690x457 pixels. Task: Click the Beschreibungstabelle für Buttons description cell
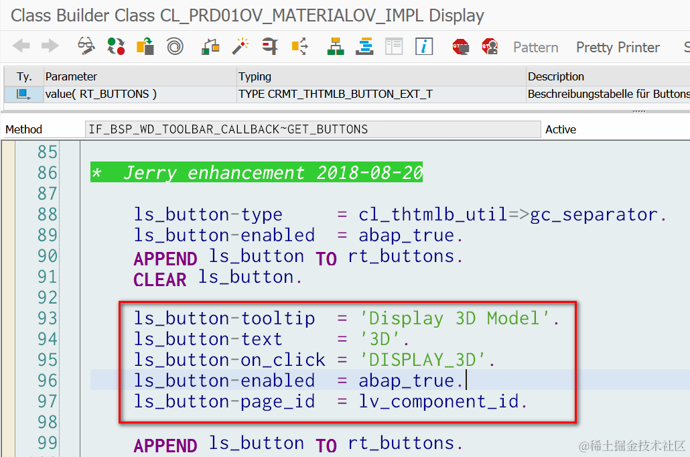point(608,94)
